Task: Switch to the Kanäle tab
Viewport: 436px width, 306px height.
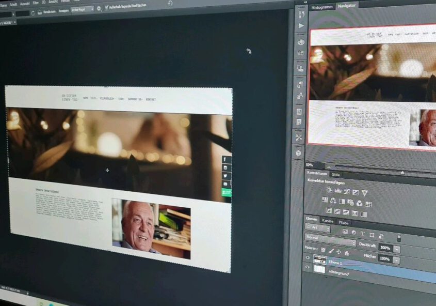Action: coord(328,220)
